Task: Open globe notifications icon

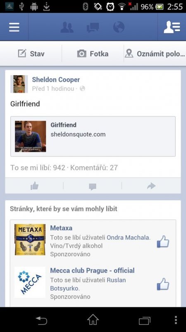Action: (x=119, y=27)
